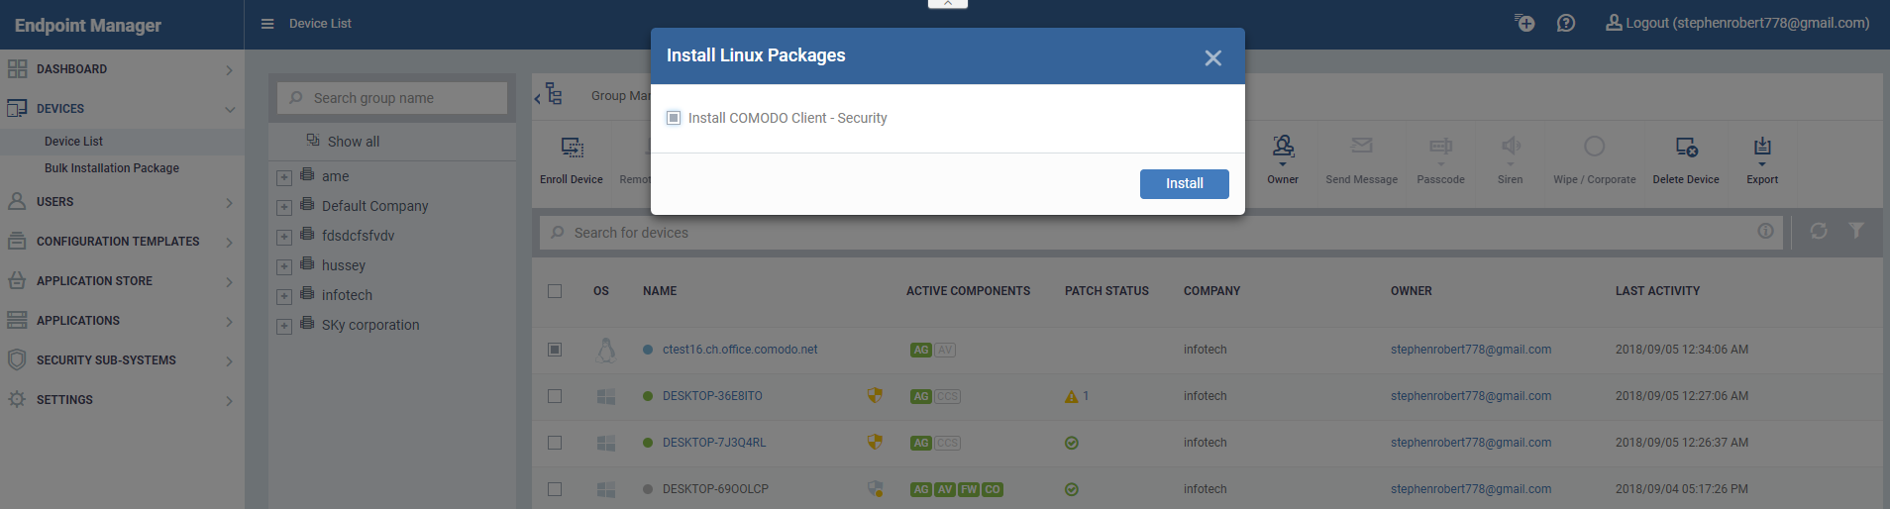Click the Devices monitor icon
The width and height of the screenshot is (1890, 509).
pos(17,108)
